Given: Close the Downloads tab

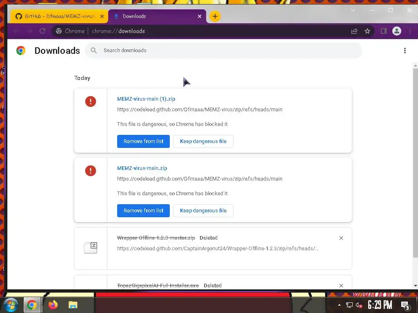Looking at the screenshot, I should tap(199, 16).
